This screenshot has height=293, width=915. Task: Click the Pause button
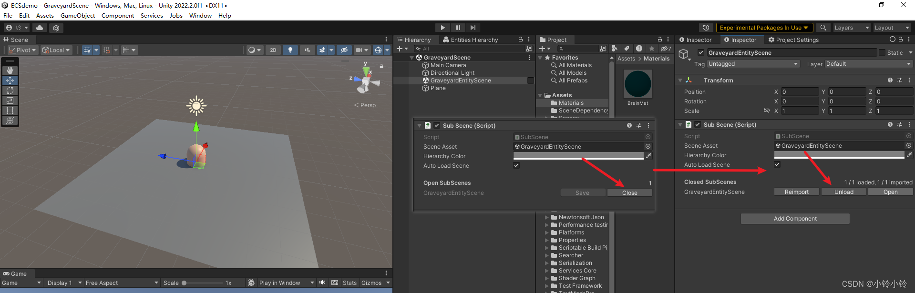(458, 28)
